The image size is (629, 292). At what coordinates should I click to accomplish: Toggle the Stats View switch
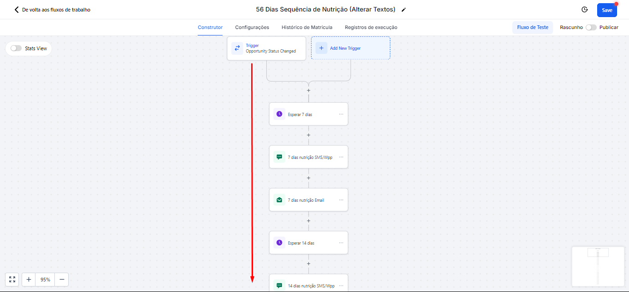click(x=16, y=48)
